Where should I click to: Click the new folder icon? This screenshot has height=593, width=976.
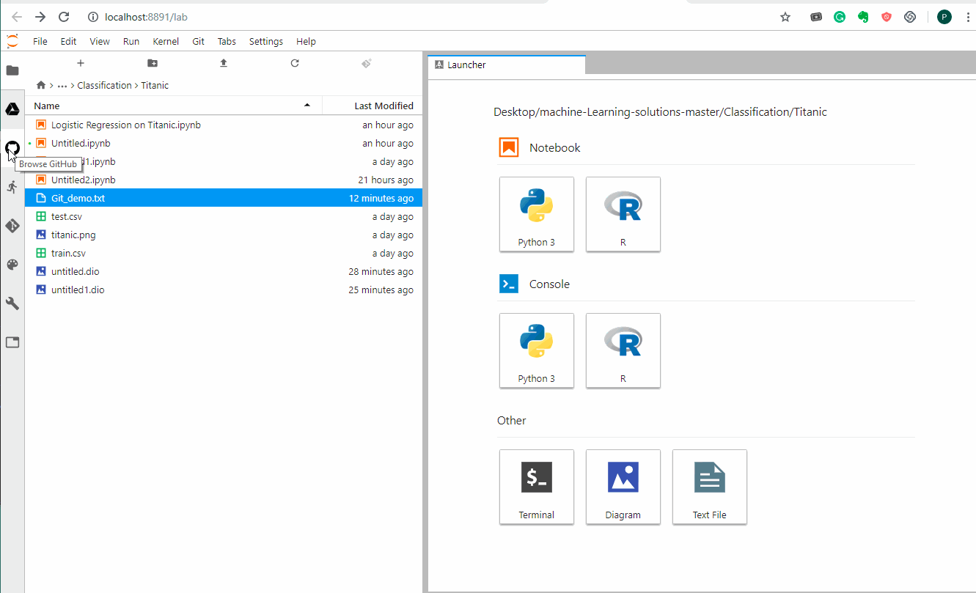[x=152, y=63]
